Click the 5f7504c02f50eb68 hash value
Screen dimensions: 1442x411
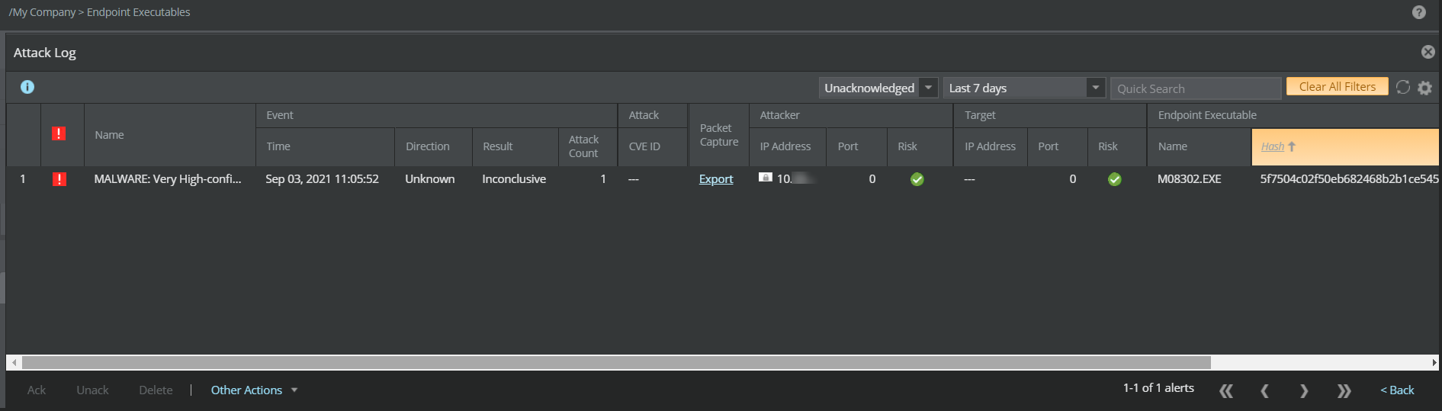(x=1349, y=179)
